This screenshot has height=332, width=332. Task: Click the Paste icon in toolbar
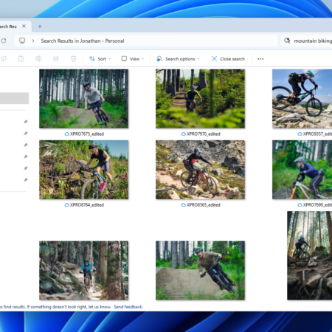point(21,59)
